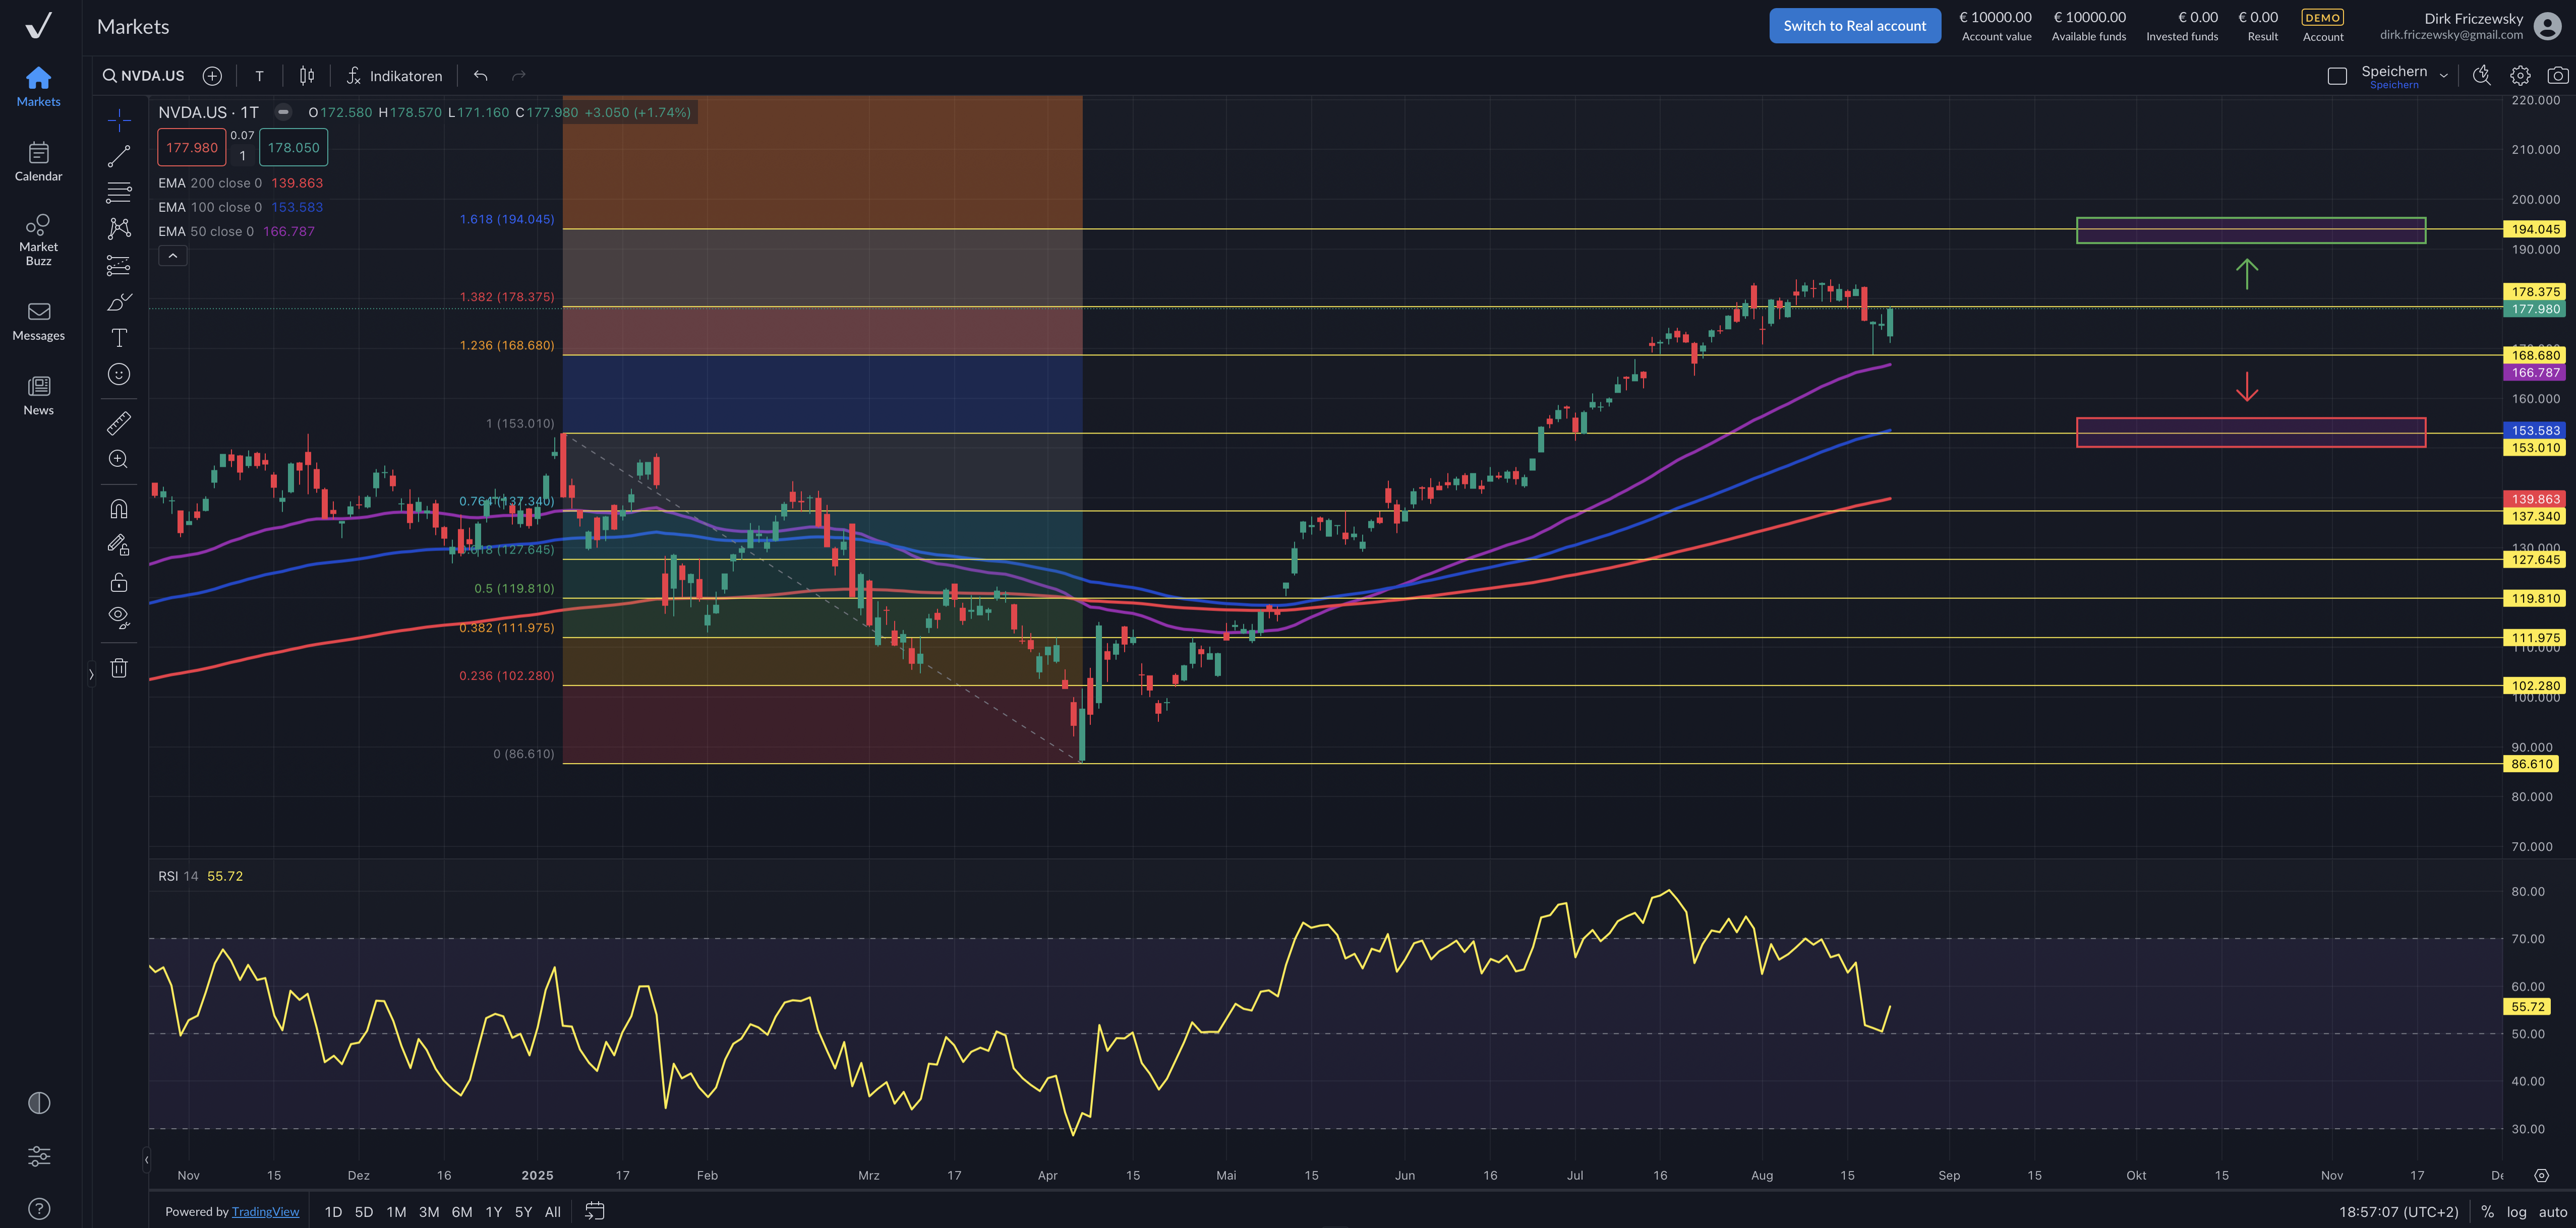Open the Fibonacci retracement tools
Viewport: 2576px width, 1228px height.
pos(119,192)
